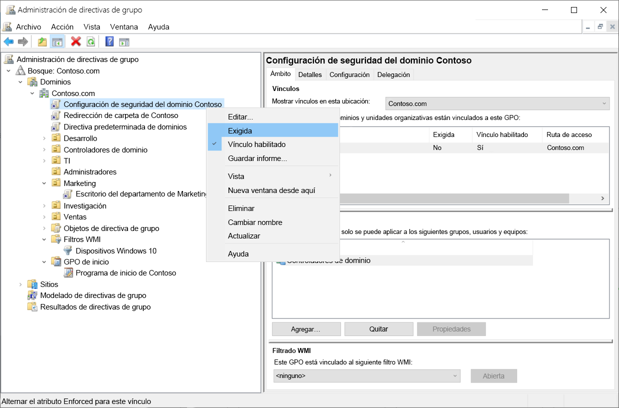Image resolution: width=619 pixels, height=408 pixels.
Task: Click the Vínculo habilitado column header
Action: coord(507,134)
